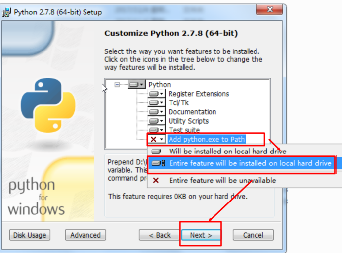The width and height of the screenshot is (342, 253).
Task: Open Utility Scripts install dropdown
Action: [156, 121]
